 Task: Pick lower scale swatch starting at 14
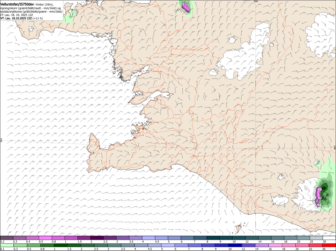[262, 245]
